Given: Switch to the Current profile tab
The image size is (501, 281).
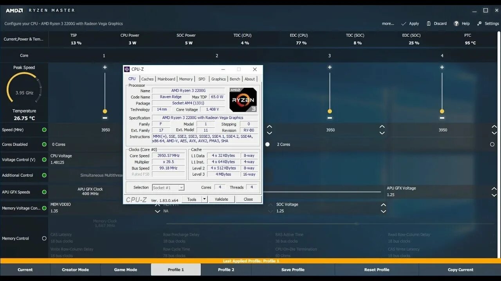Looking at the screenshot, I should 25,270.
